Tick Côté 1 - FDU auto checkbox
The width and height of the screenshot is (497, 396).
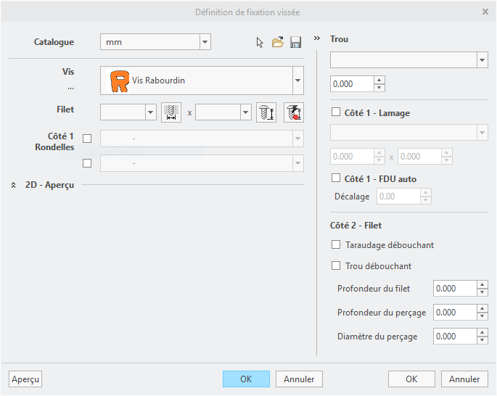[335, 178]
